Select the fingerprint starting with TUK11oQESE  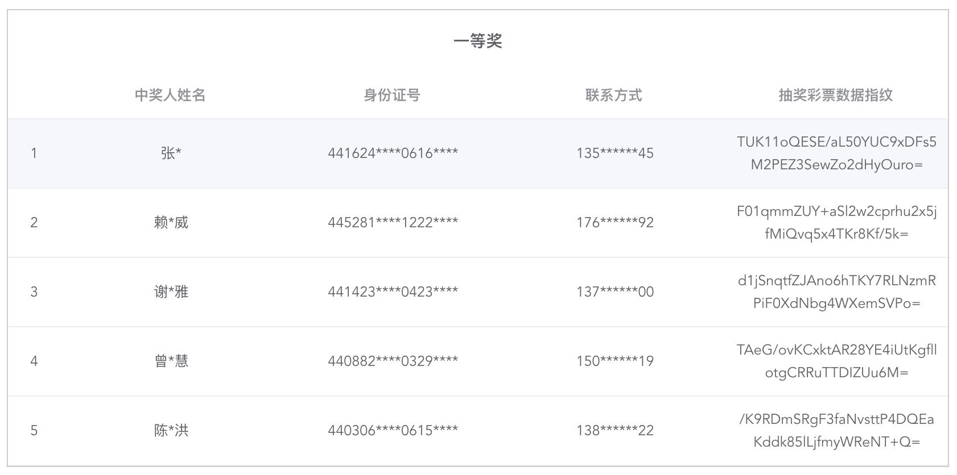[836, 153]
